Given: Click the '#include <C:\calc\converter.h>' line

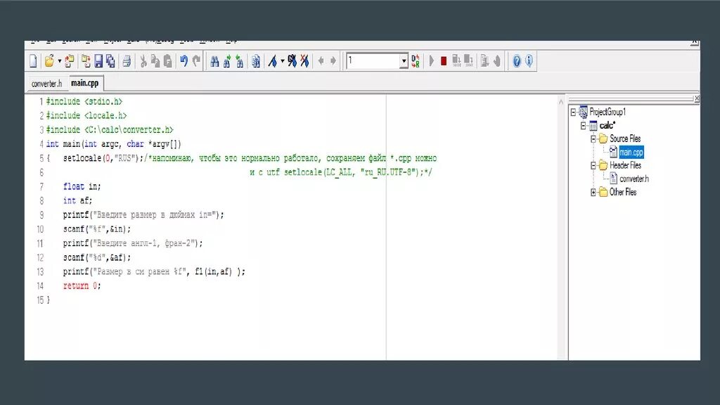Looking at the screenshot, I should tap(110, 130).
